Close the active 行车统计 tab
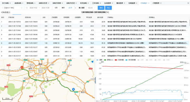Viewport: 190px width, 102px height. pos(149,3)
